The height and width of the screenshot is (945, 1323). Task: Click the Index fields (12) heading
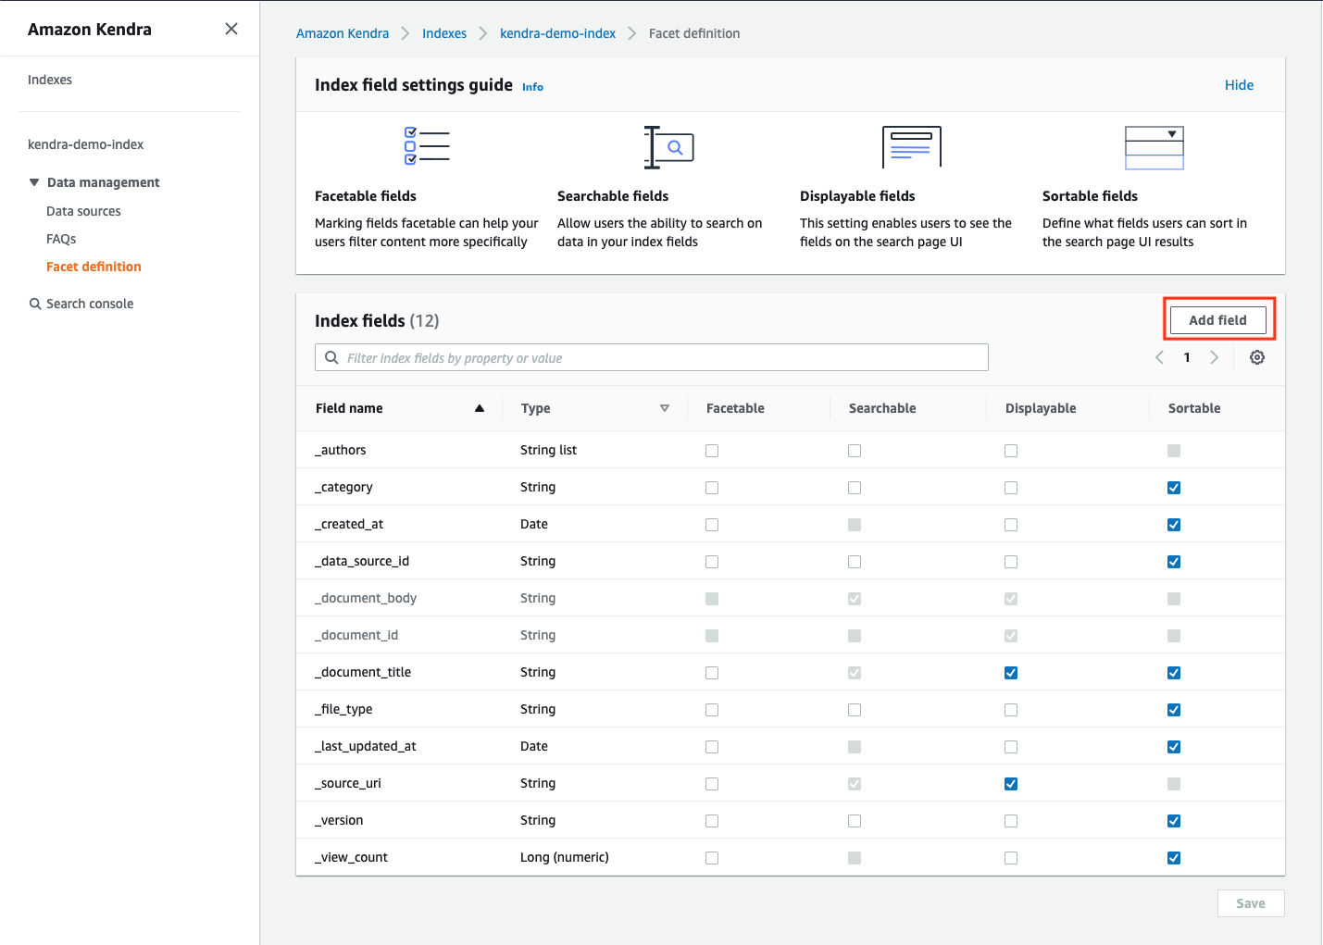[x=377, y=320]
